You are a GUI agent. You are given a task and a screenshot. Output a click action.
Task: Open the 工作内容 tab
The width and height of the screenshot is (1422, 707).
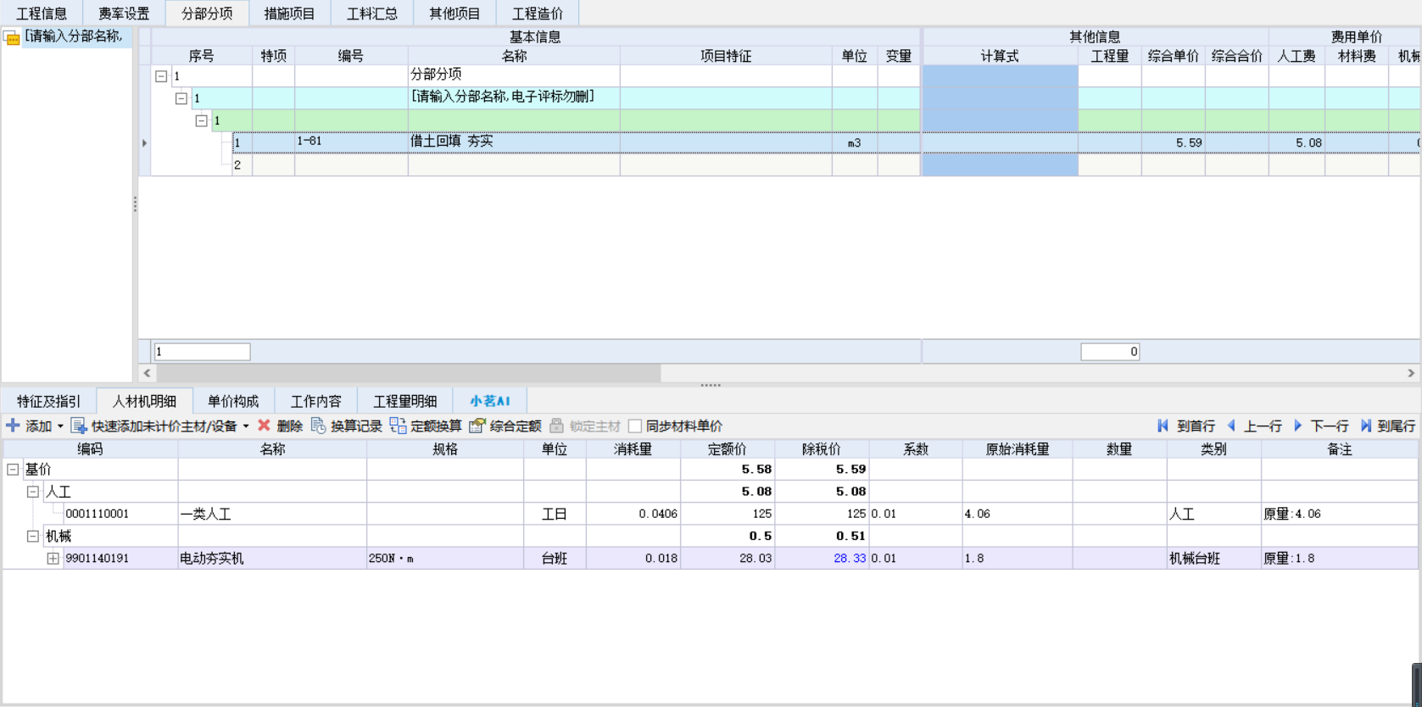click(x=316, y=401)
